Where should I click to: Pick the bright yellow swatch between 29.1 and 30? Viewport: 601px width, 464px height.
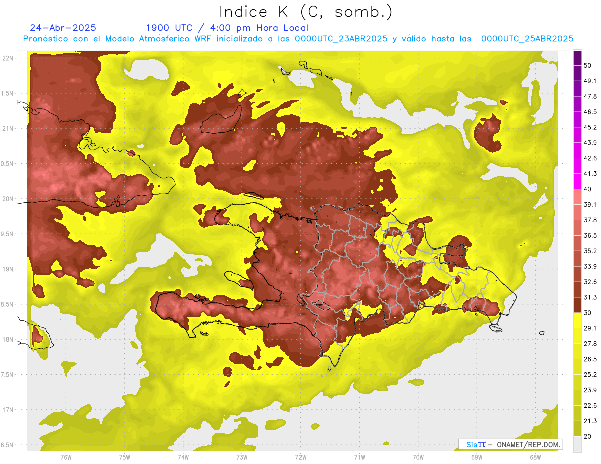point(577,320)
